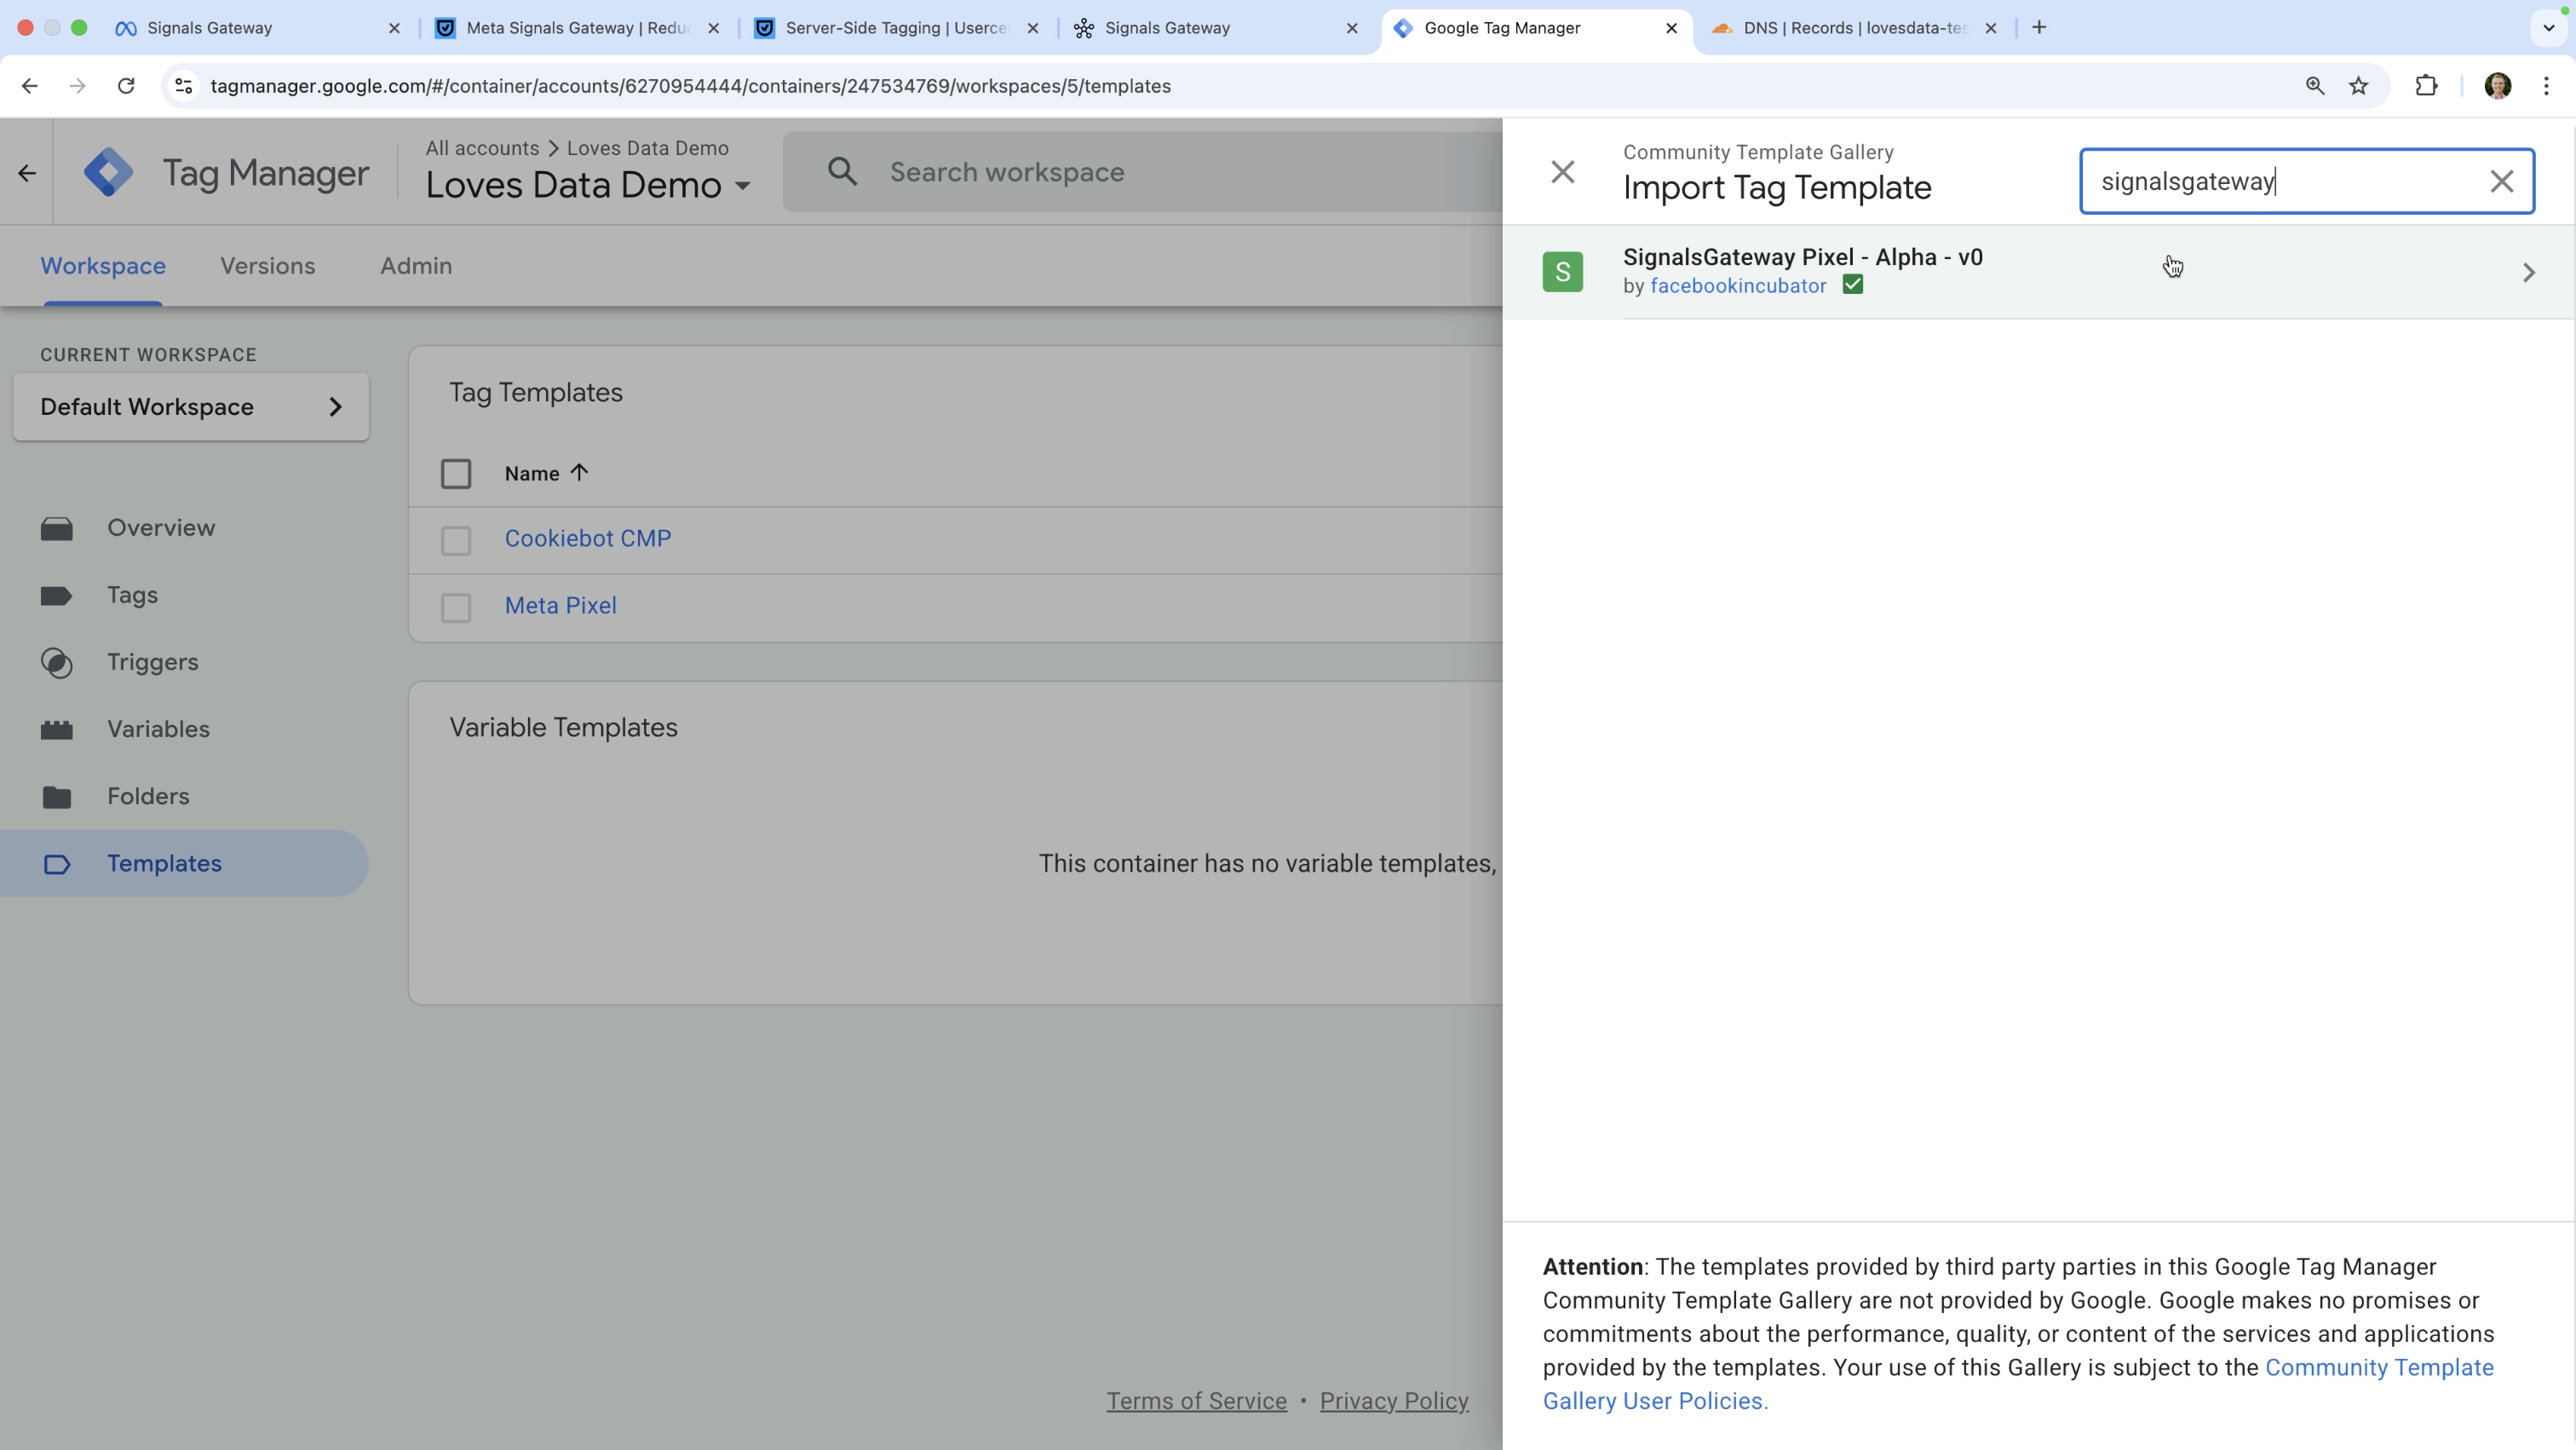Open Privacy Policy link
Viewport: 2576px width, 1450px height.
click(1394, 1401)
